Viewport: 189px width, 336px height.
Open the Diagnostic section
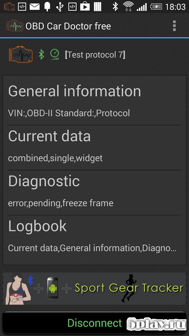(x=94, y=193)
